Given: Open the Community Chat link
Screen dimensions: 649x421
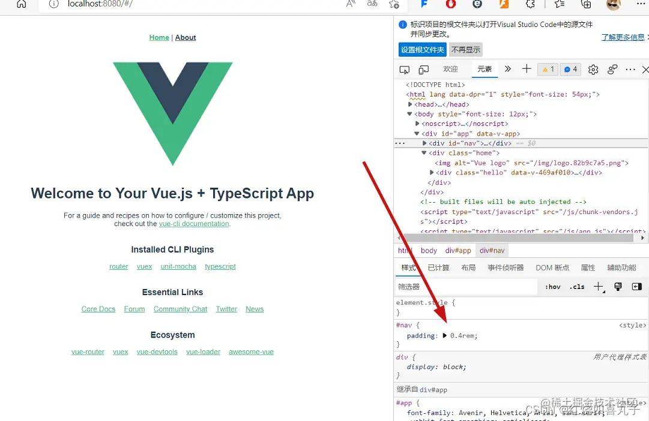Looking at the screenshot, I should [180, 309].
